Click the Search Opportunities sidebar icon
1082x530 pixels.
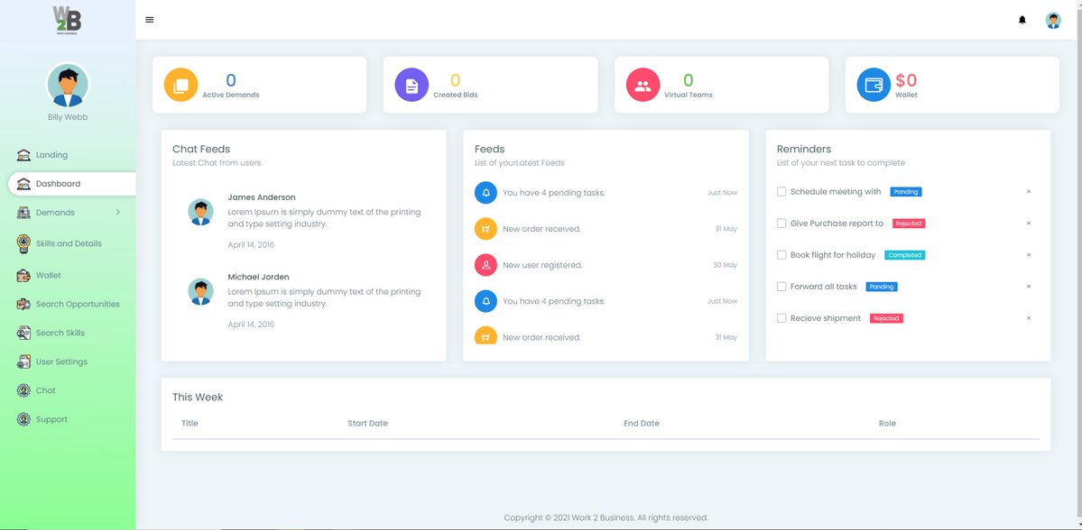[x=23, y=304]
